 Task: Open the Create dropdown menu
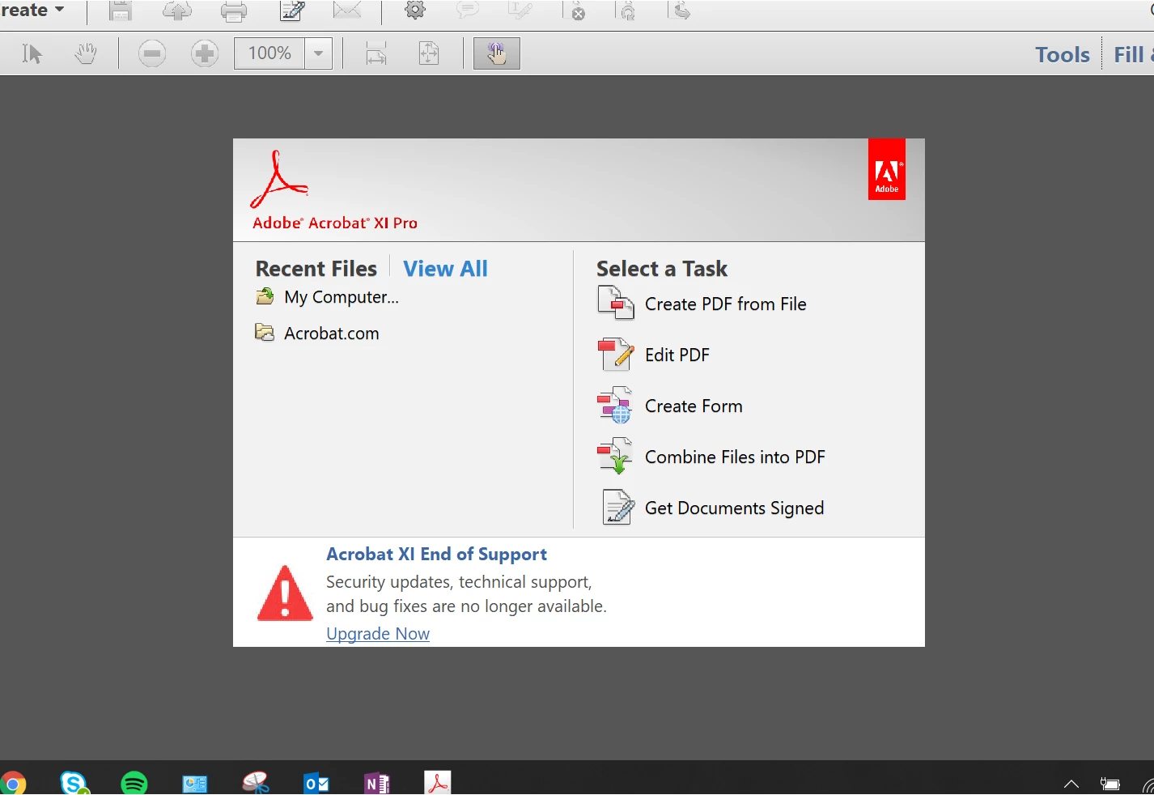32,11
